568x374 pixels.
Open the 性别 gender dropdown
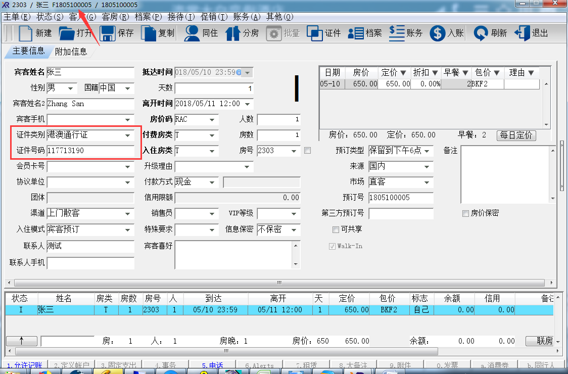coord(71,88)
